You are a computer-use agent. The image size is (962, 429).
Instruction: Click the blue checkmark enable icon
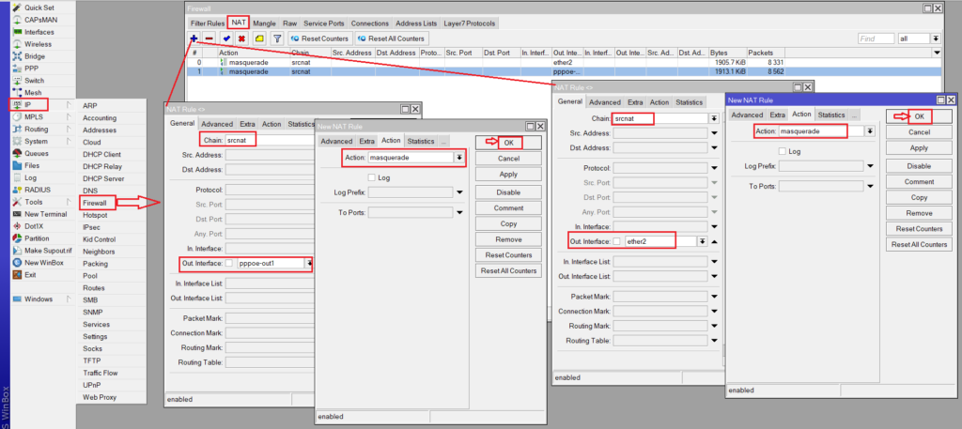[226, 38]
